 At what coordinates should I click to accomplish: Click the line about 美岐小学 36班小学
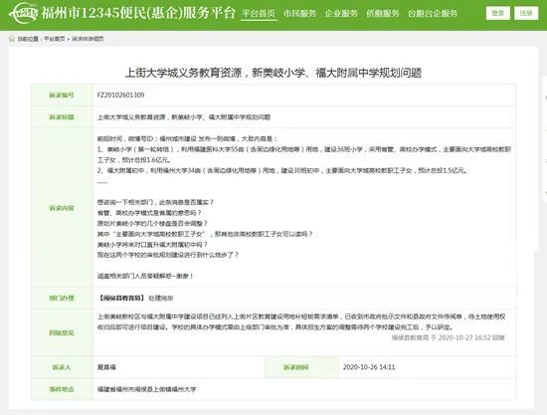click(x=304, y=154)
